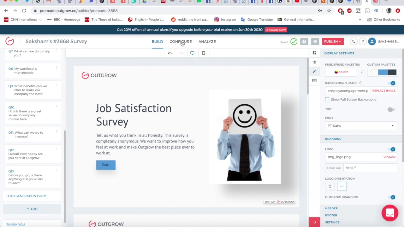Image resolution: width=404 pixels, height=227 pixels.
Task: Bookmark this page star icon
Action: 329,11
